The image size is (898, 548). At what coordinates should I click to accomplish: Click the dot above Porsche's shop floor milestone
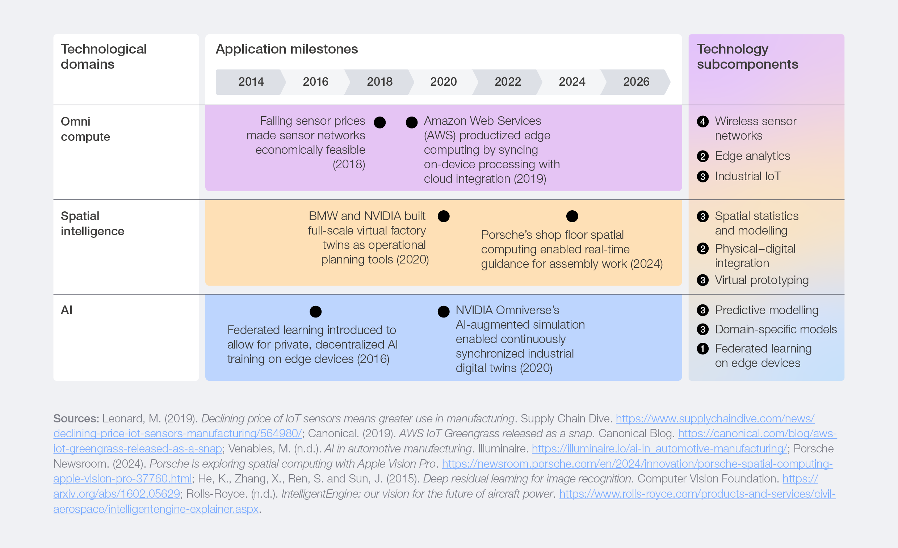click(x=572, y=216)
